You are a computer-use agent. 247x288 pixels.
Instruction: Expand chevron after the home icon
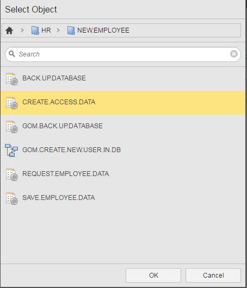click(22, 30)
